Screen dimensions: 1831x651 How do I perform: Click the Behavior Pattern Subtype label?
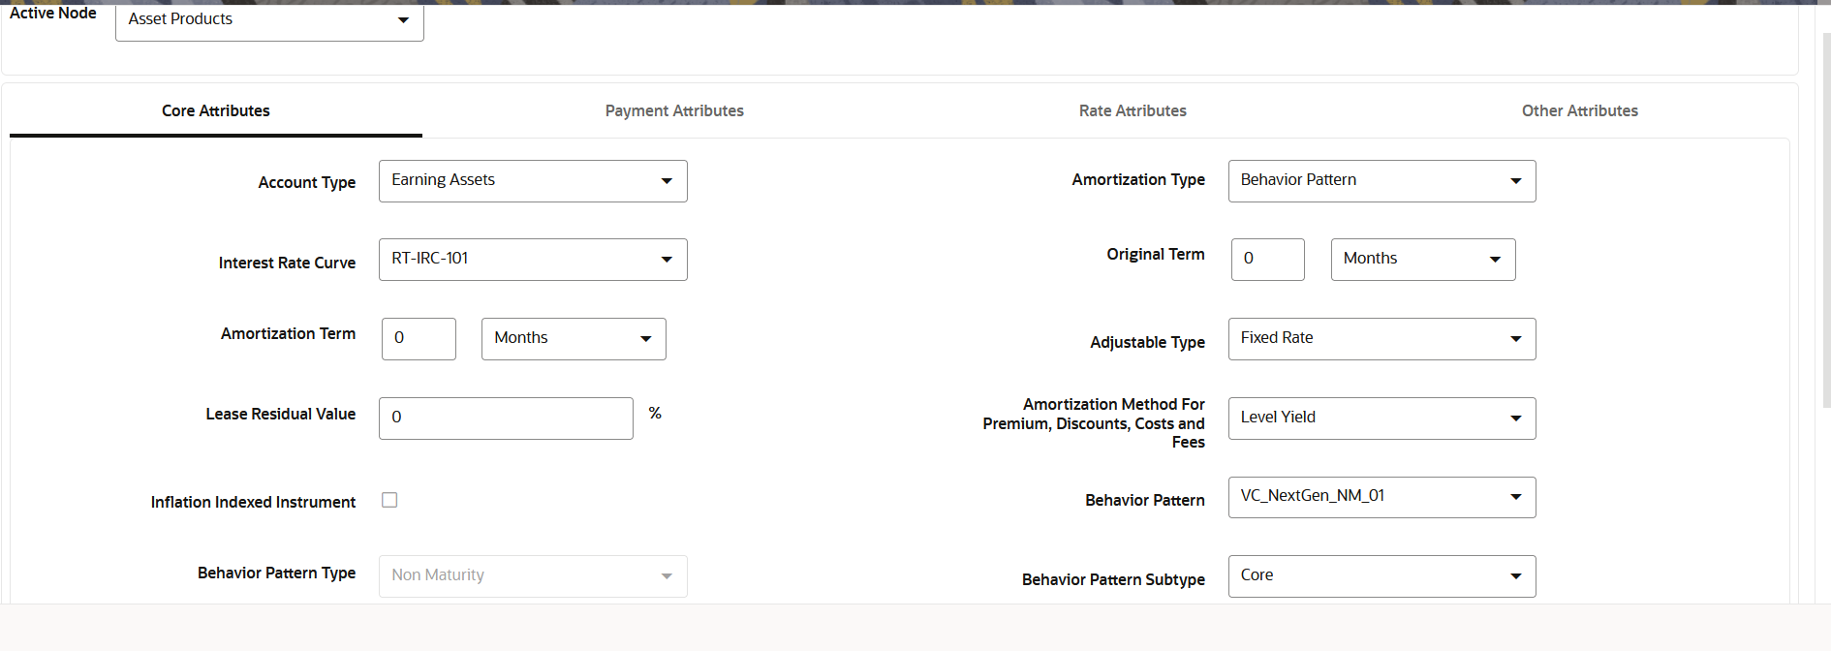tap(1113, 579)
